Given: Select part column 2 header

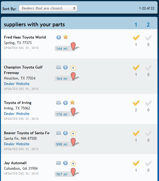Looking at the screenshot, I should pos(148,25).
